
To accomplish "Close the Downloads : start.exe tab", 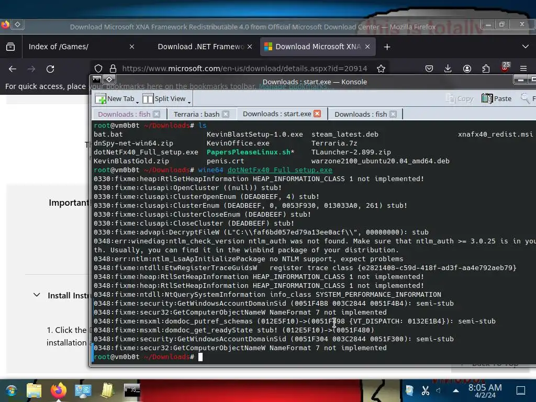I will click(317, 114).
